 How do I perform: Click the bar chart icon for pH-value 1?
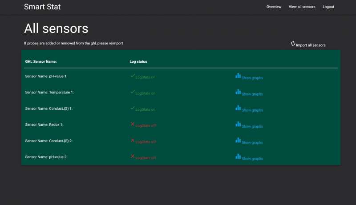click(x=238, y=76)
